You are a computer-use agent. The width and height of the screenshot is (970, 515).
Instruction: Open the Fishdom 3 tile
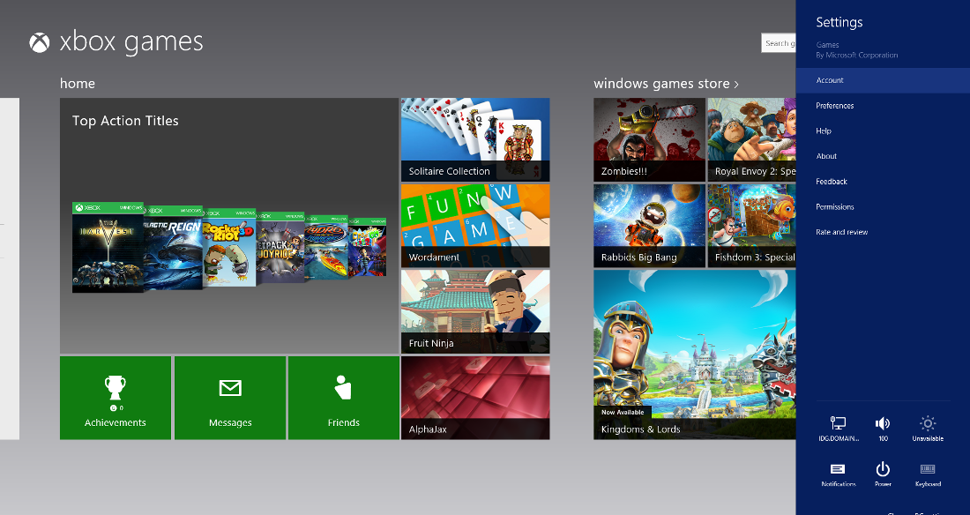coord(751,226)
